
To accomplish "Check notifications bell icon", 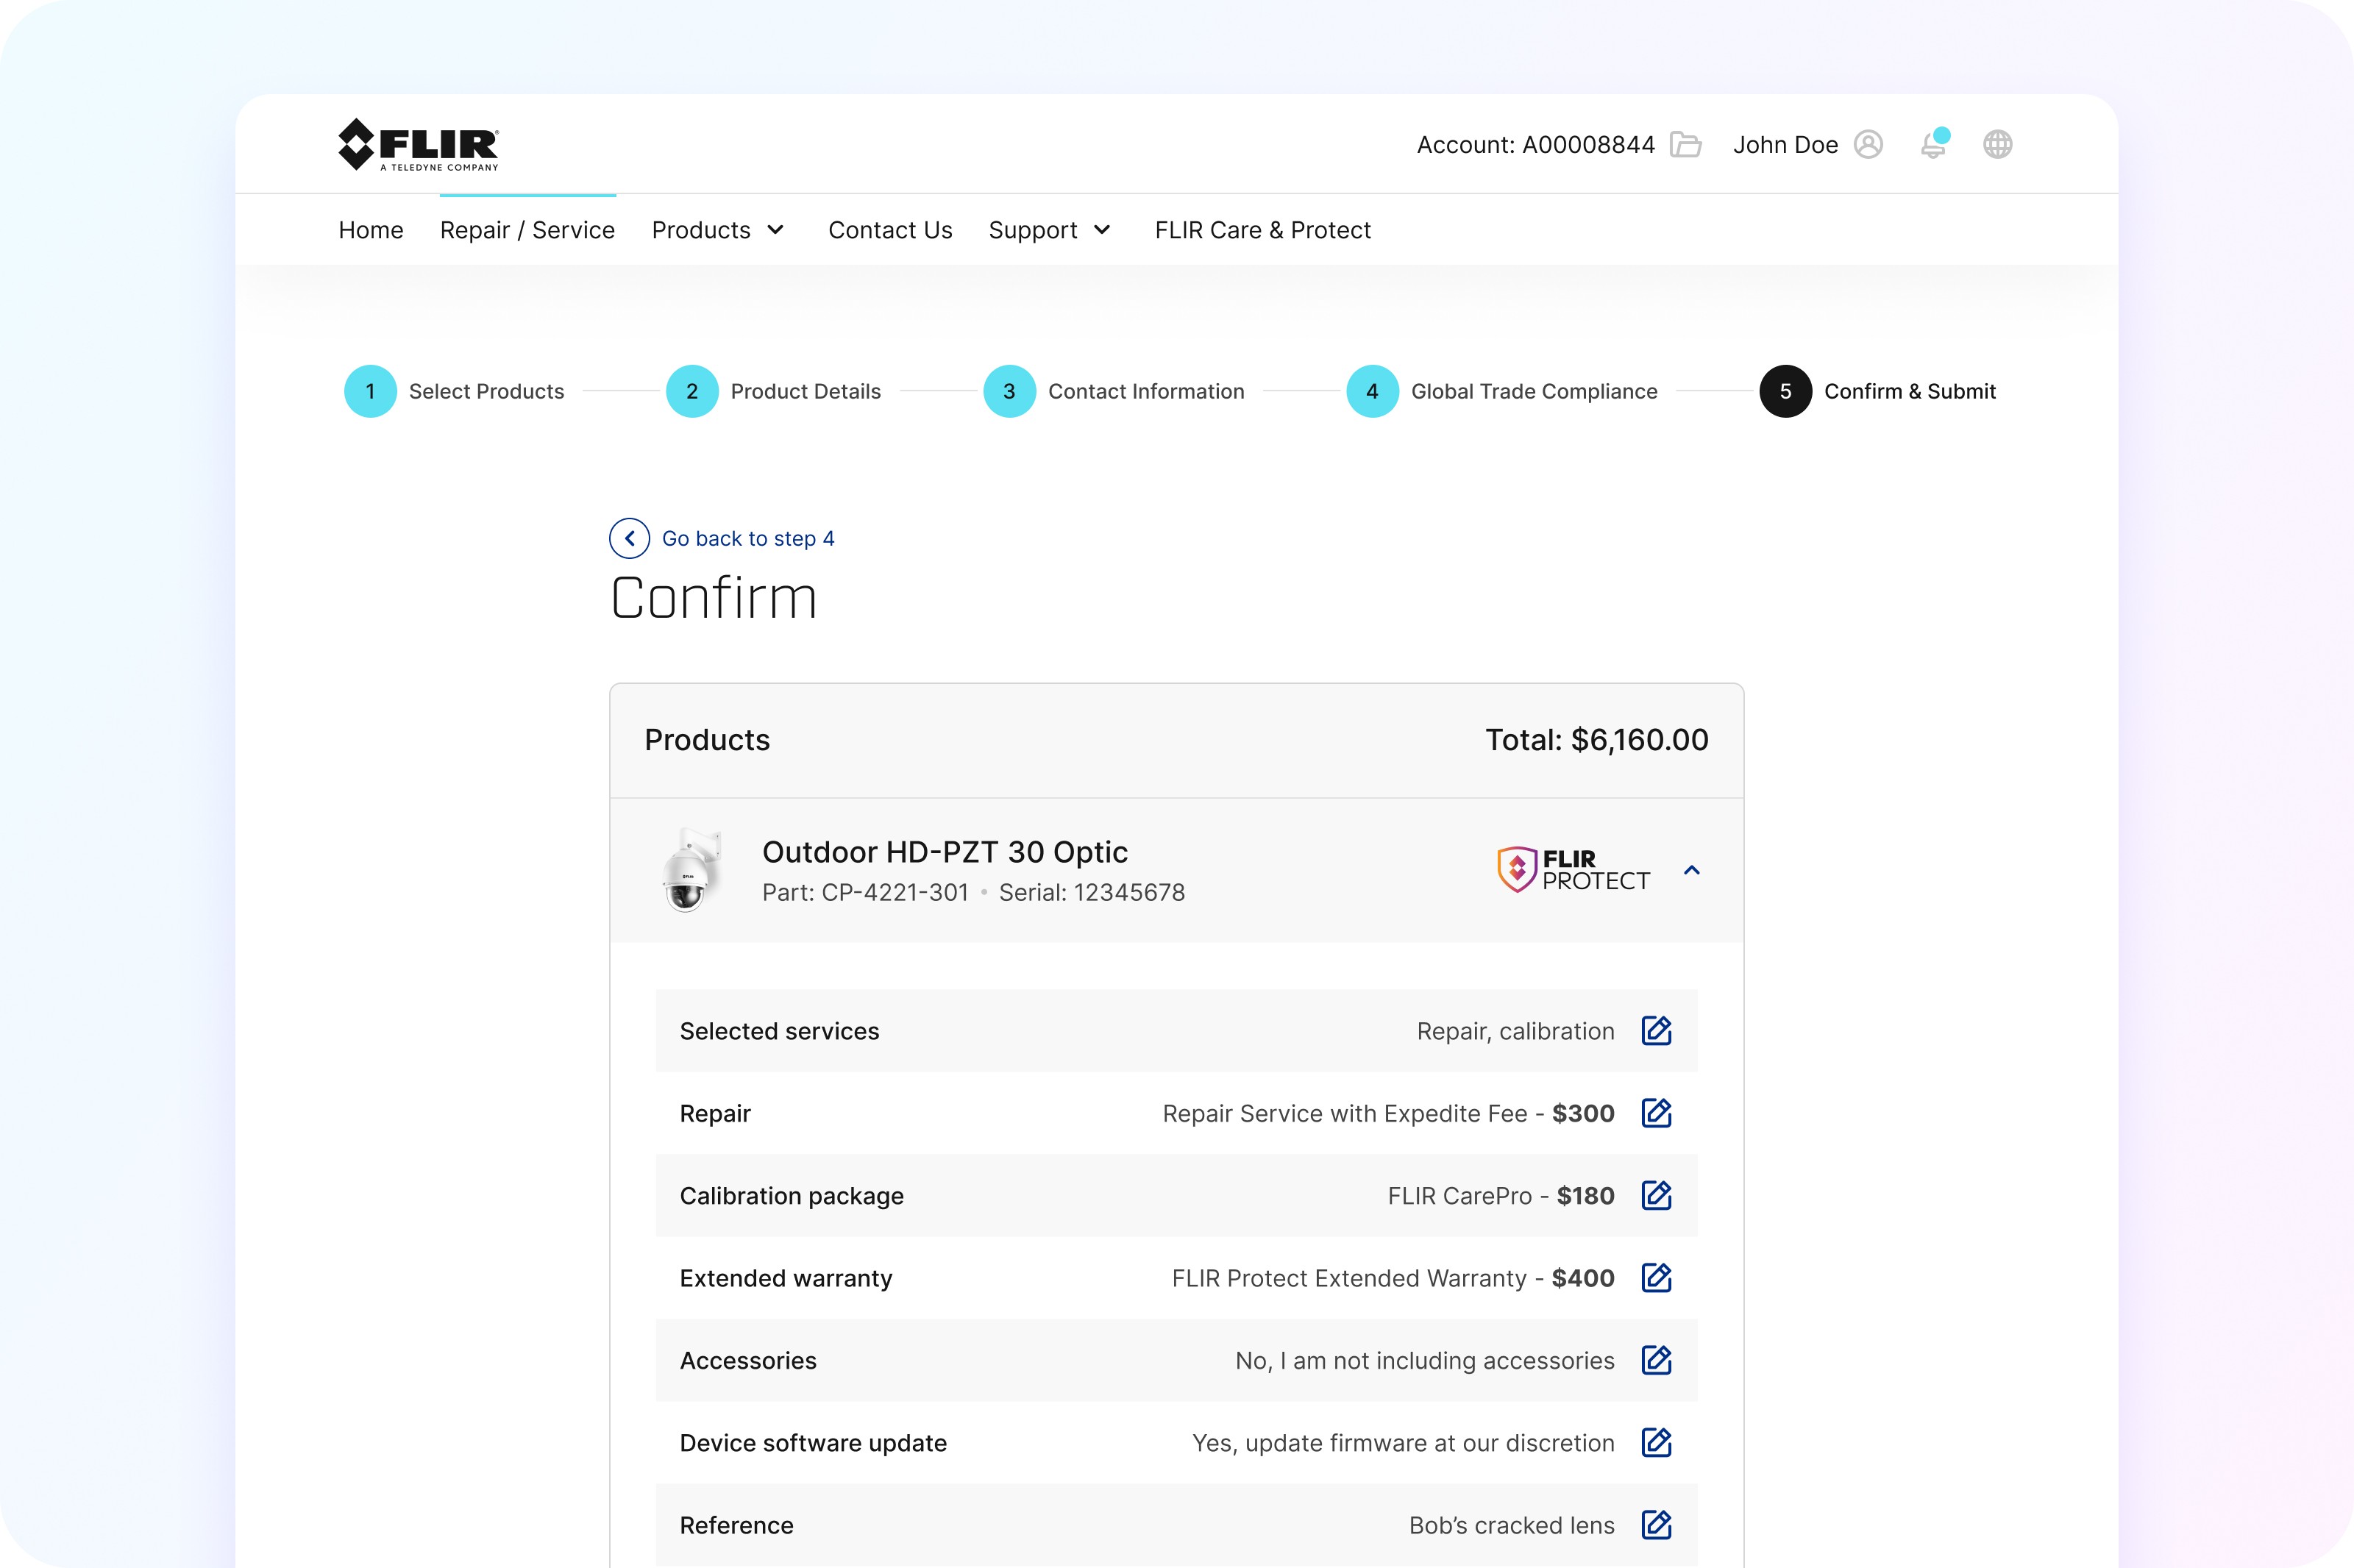I will pyautogui.click(x=1934, y=144).
